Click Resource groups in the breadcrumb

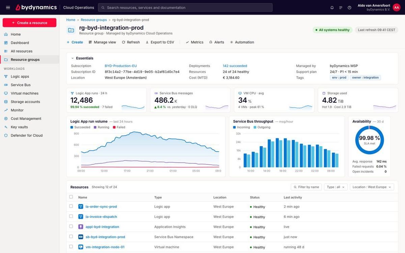(94, 20)
